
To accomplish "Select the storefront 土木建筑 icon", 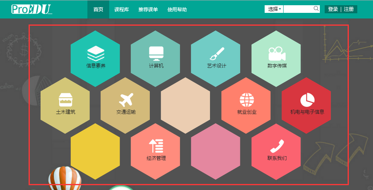I will (x=65, y=100).
